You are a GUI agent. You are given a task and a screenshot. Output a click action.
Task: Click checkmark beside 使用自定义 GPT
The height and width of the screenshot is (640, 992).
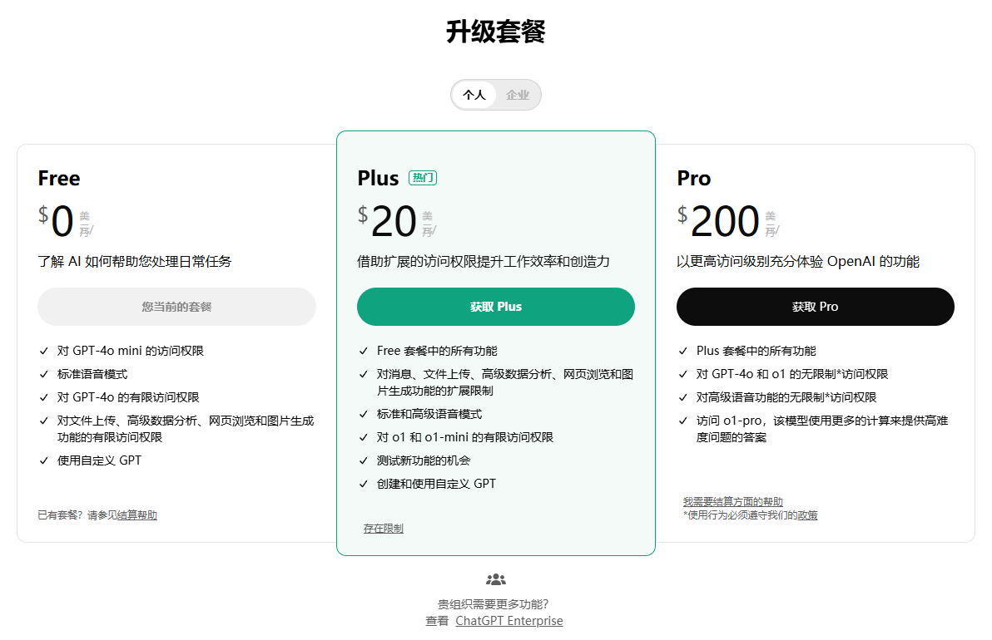point(43,461)
